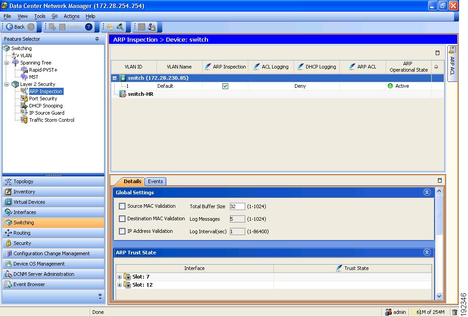
Task: Select Traffic Storm Control feature
Action: point(52,120)
